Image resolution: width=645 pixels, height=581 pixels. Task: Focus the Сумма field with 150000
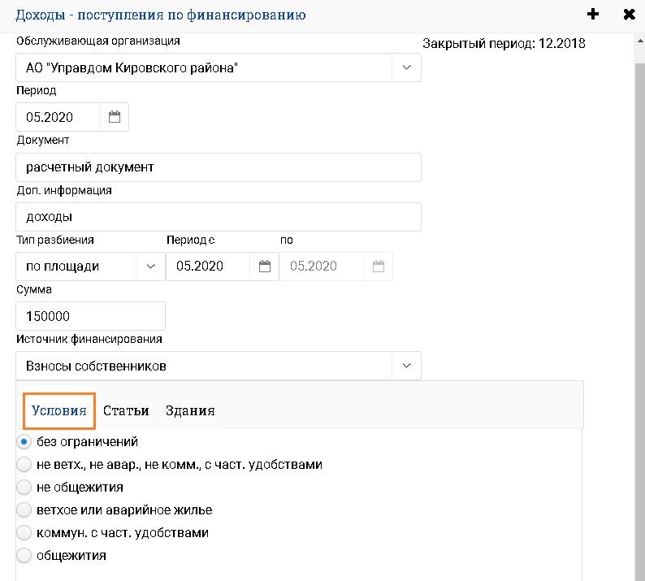pos(89,316)
